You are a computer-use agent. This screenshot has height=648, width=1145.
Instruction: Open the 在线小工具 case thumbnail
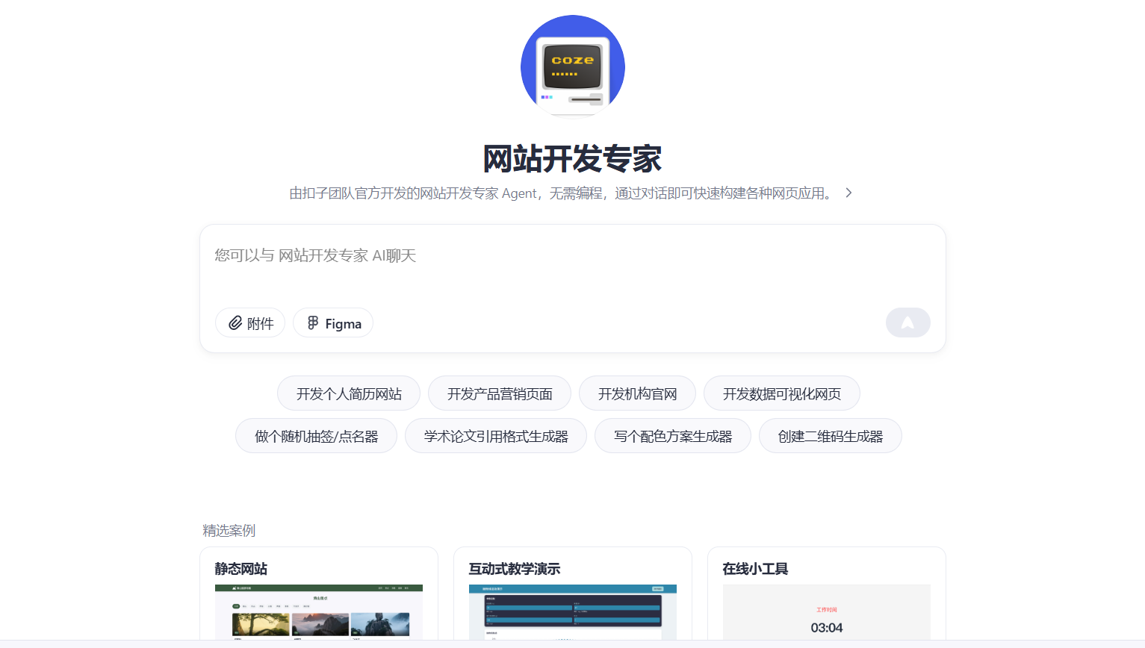point(827,611)
